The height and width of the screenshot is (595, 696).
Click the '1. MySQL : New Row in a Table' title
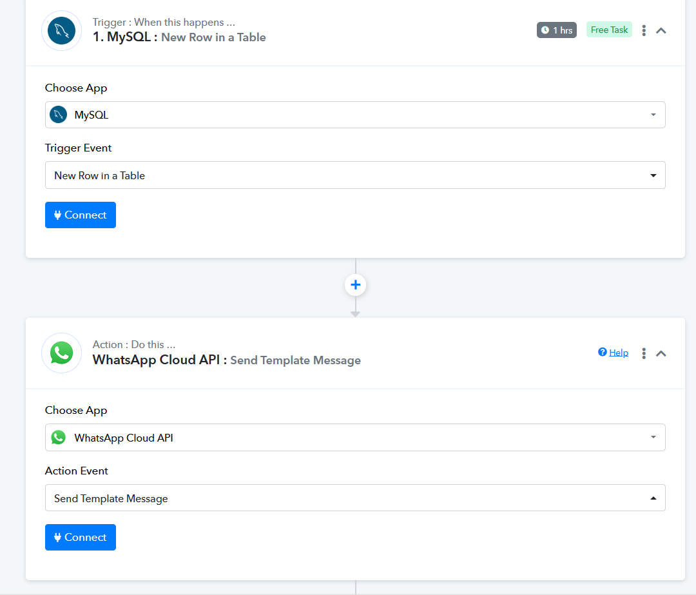pos(179,37)
